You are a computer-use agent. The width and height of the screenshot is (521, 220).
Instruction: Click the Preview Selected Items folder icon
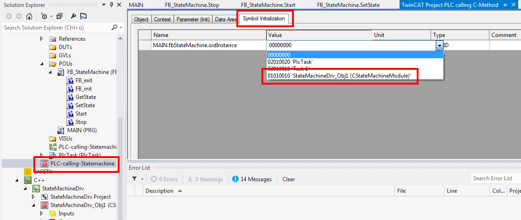(83, 16)
